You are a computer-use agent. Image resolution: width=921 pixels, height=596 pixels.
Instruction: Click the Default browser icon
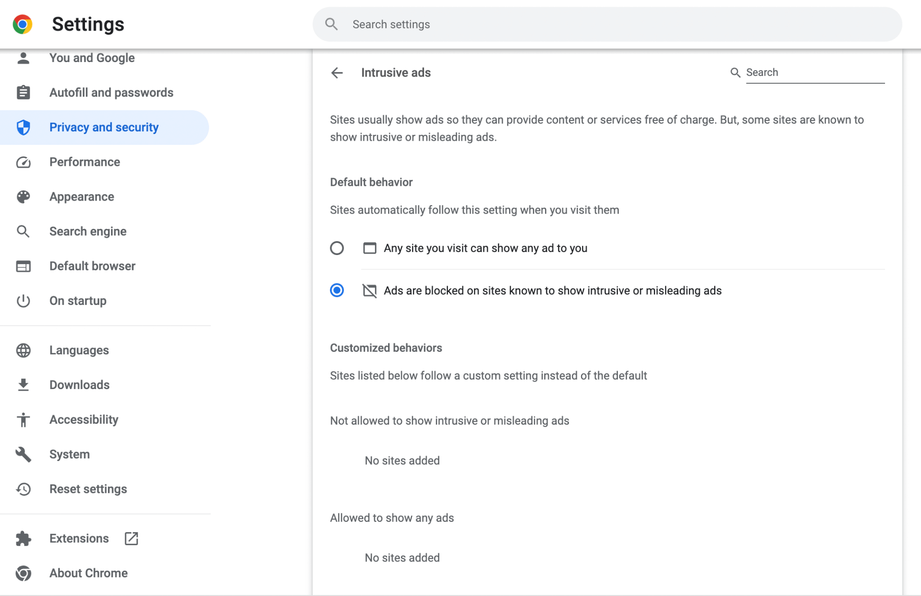23,266
